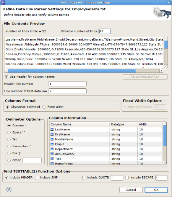Click the FirstName column icon
Viewport: 172px width, 197px height.
pos(52,134)
